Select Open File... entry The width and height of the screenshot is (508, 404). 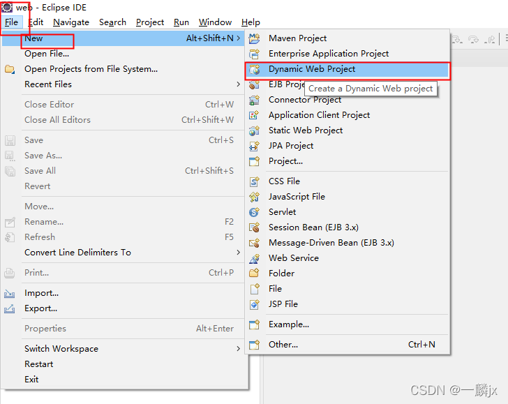click(123, 54)
